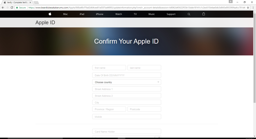Click the Province / Region field
256x139 pixels.
click(x=109, y=109)
